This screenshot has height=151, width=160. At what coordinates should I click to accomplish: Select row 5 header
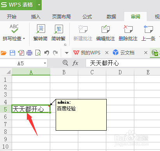click(x=6, y=109)
